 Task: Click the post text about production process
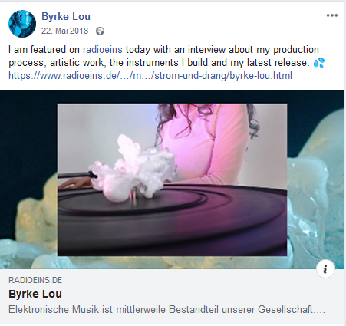tap(163, 56)
